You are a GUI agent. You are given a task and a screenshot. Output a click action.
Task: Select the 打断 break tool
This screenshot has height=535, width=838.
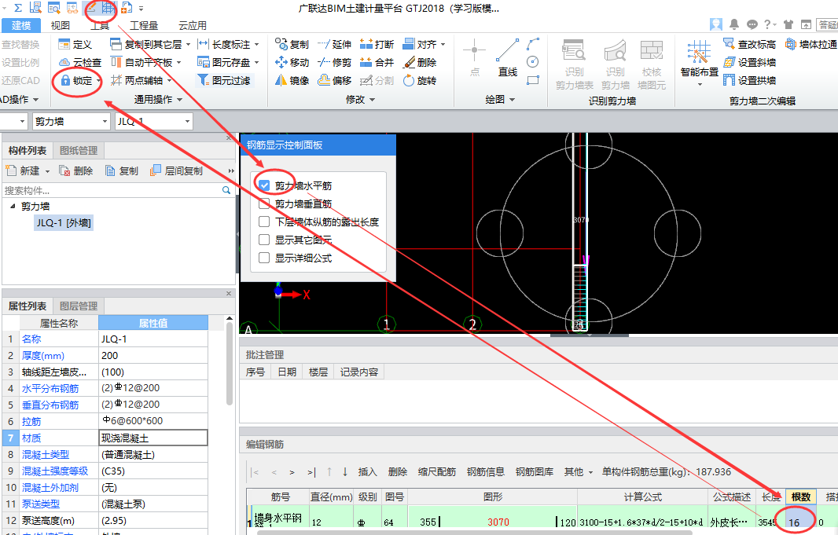(x=377, y=44)
